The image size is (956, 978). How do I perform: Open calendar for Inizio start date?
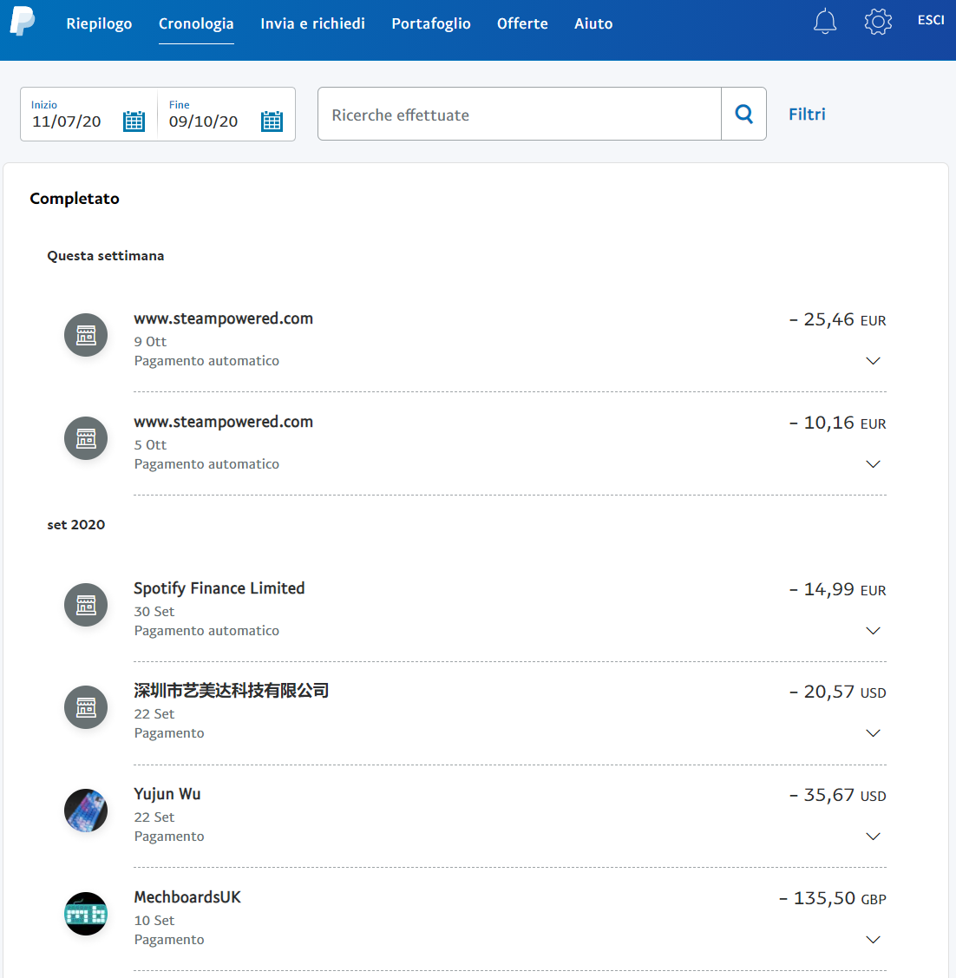134,121
